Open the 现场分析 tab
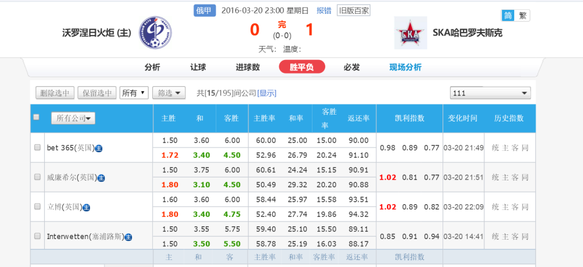583x267 pixels. coord(405,67)
